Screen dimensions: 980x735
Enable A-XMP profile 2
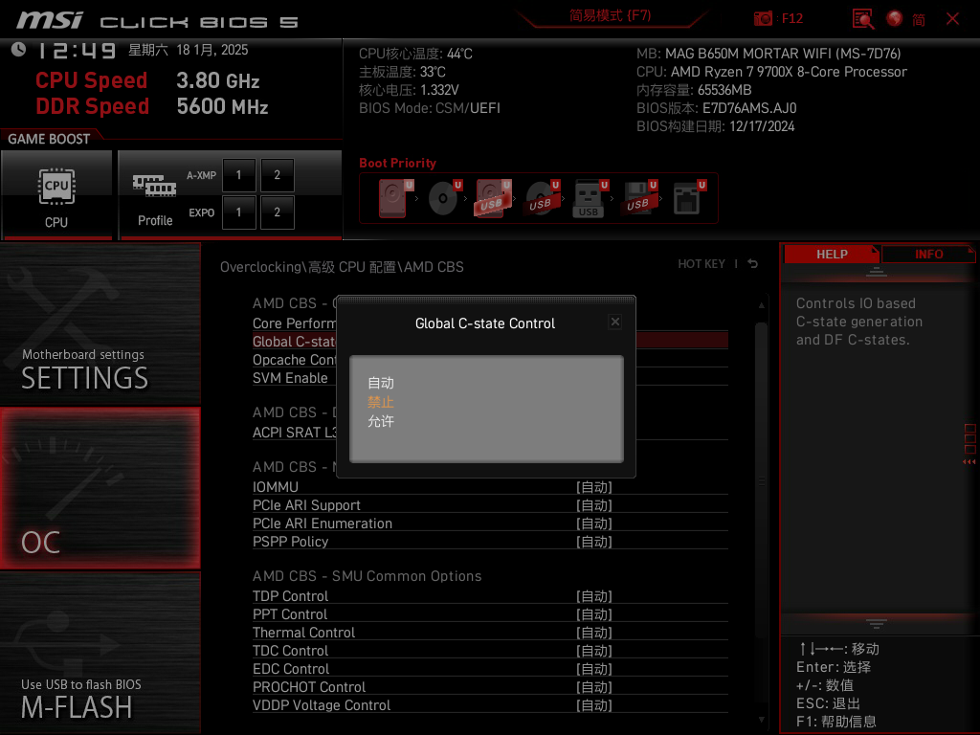coord(277,175)
